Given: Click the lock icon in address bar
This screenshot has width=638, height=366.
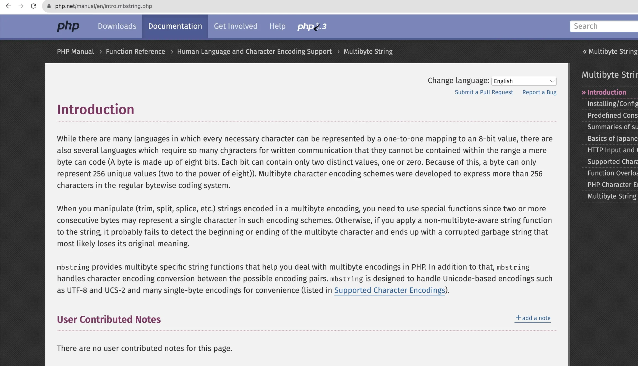Looking at the screenshot, I should point(49,6).
